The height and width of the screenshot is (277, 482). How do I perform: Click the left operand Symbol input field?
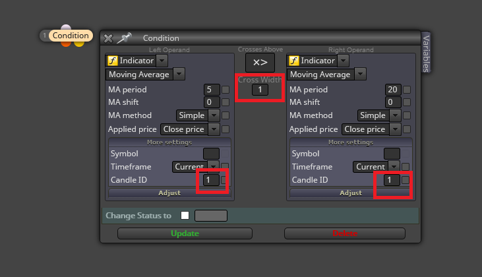click(x=211, y=154)
